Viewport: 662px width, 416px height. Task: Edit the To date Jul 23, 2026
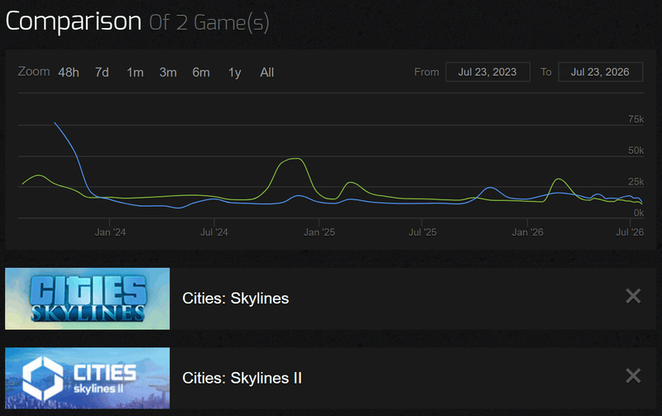601,72
